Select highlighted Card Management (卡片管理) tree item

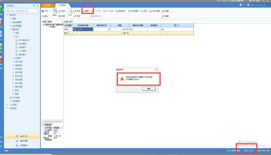(23, 51)
